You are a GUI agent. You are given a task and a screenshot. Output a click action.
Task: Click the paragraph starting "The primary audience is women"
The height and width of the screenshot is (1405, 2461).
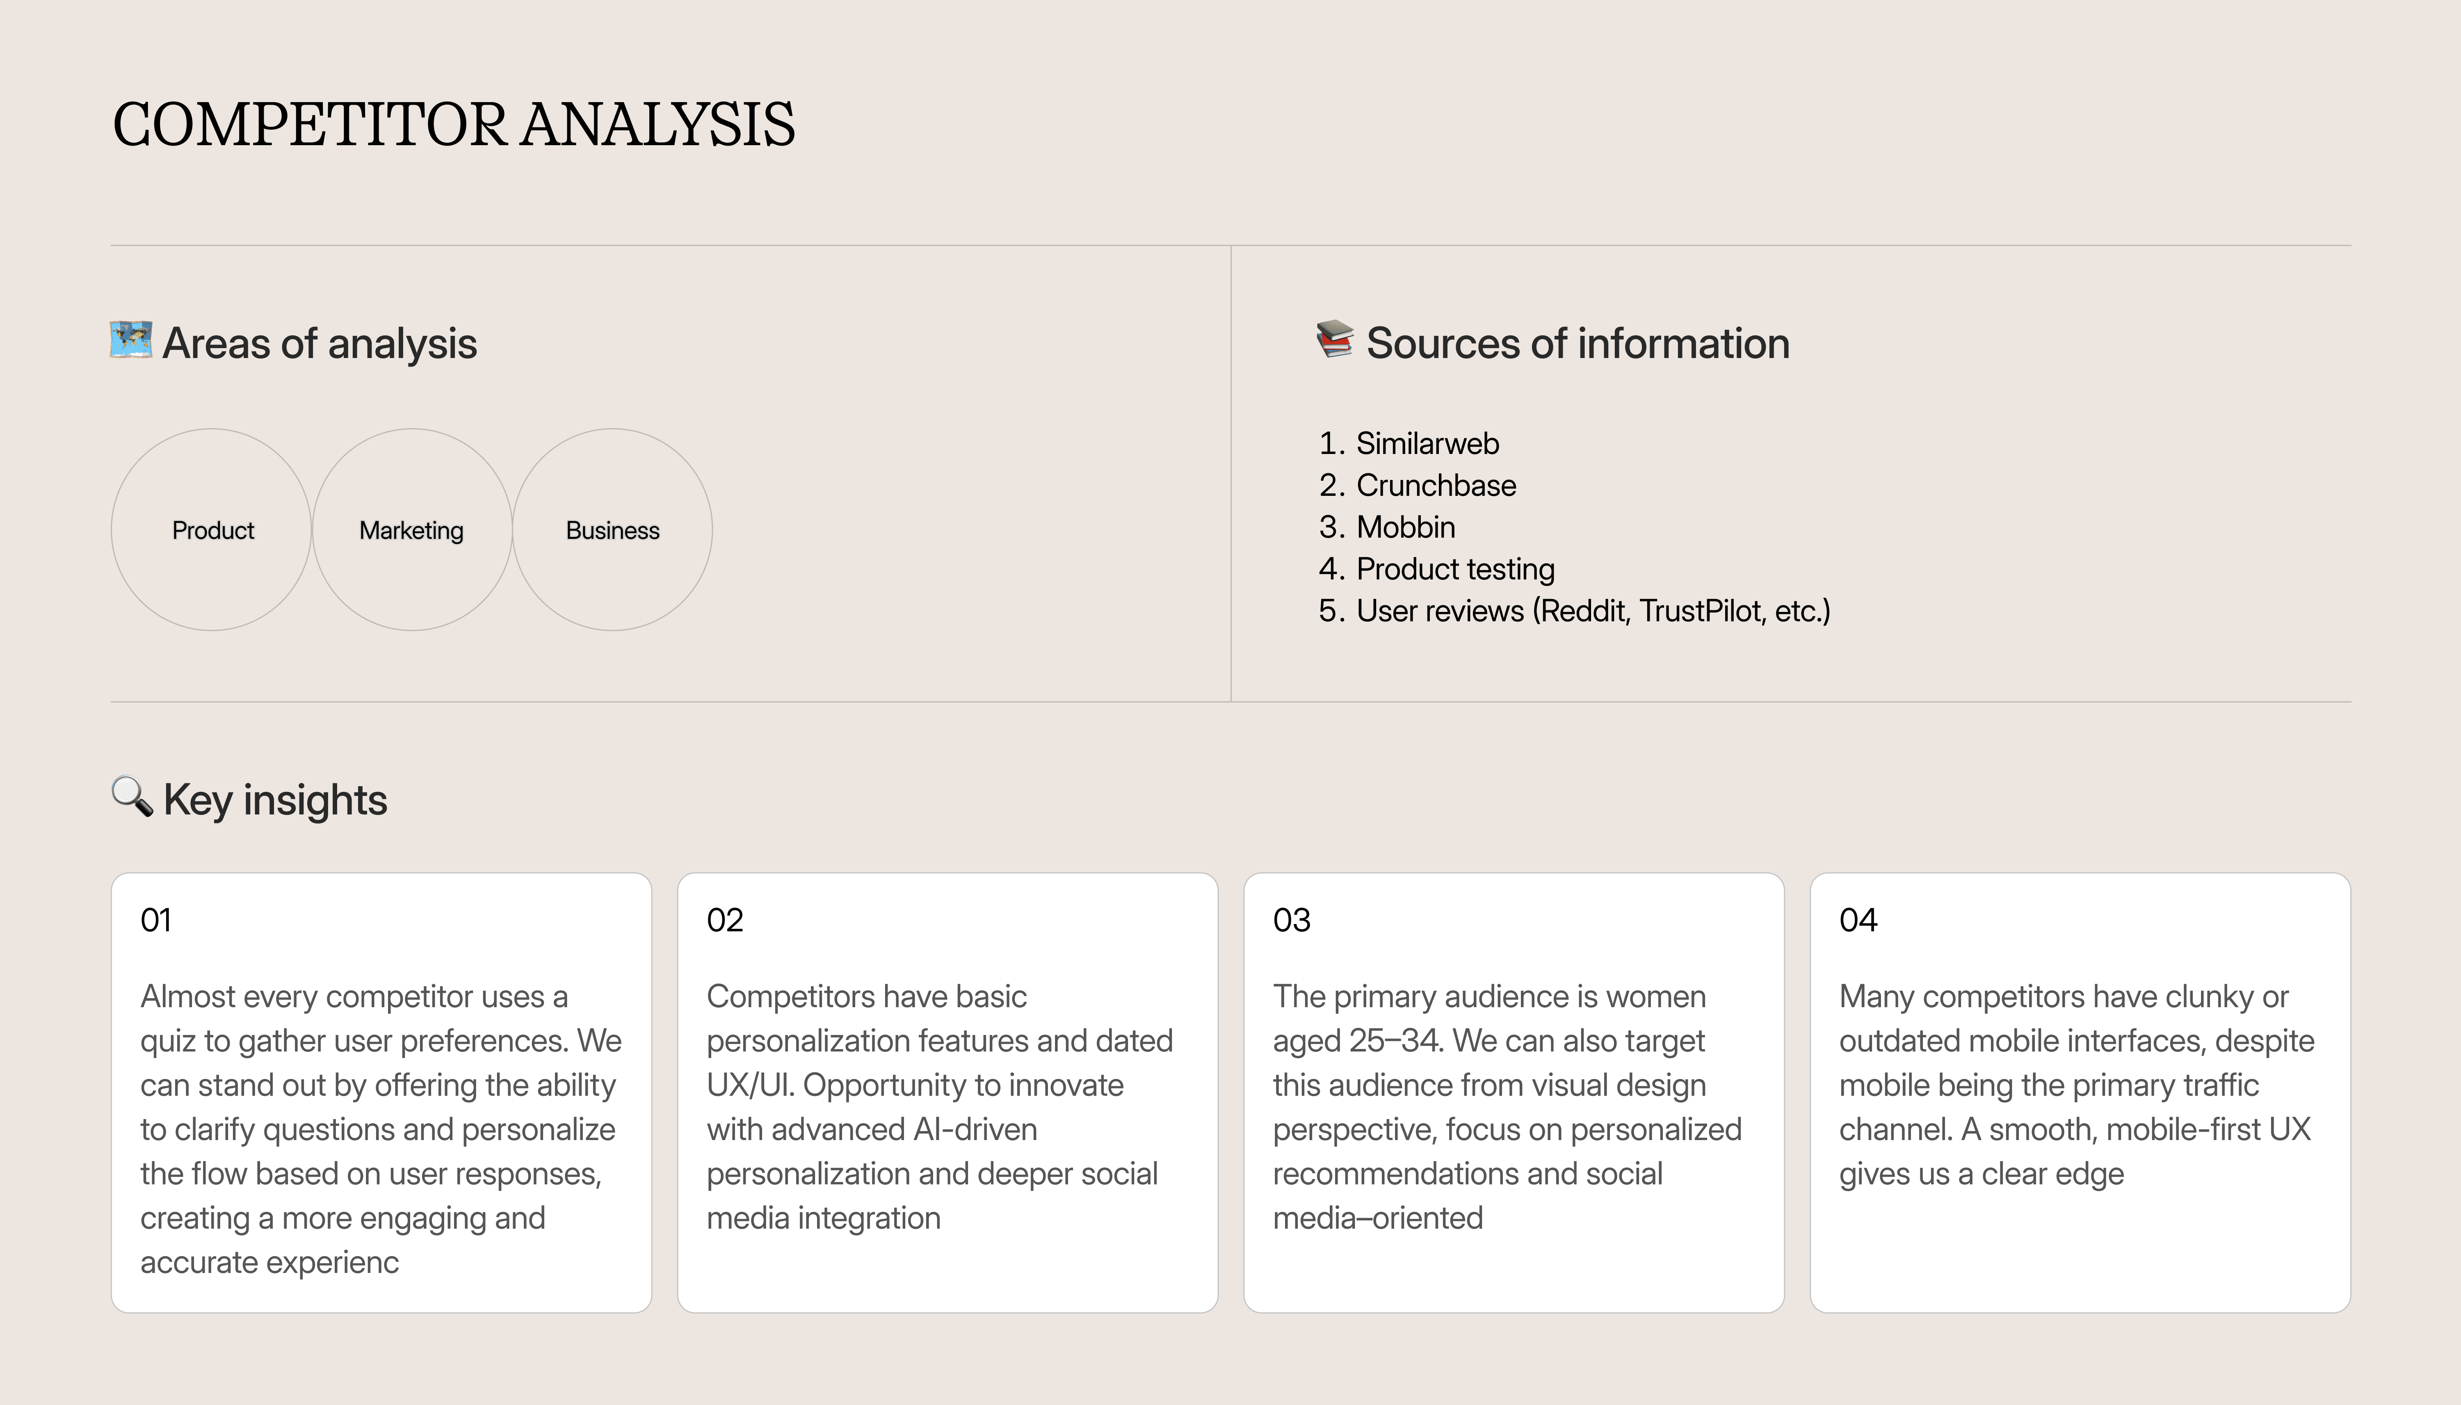click(x=1507, y=1107)
